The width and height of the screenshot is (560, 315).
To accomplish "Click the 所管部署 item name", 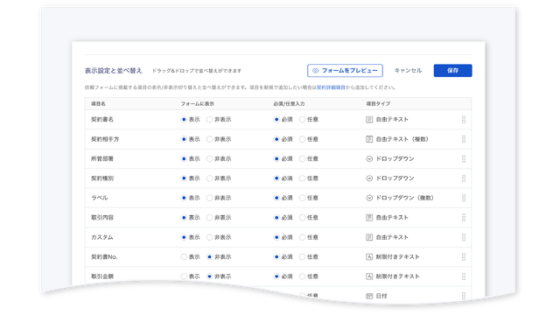I will pyautogui.click(x=102, y=159).
